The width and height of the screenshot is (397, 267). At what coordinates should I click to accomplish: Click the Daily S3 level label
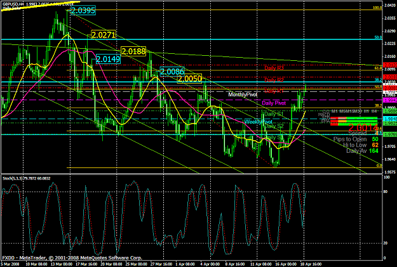click(x=274, y=138)
